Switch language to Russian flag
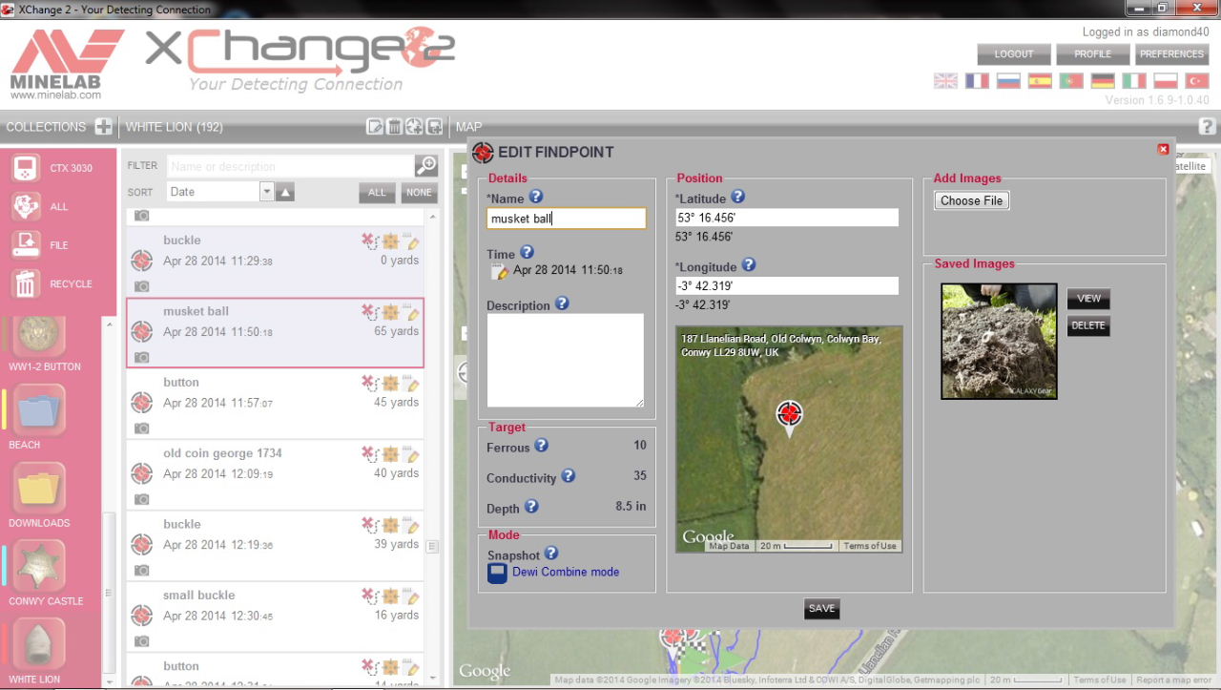The width and height of the screenshot is (1221, 690). 1008,81
